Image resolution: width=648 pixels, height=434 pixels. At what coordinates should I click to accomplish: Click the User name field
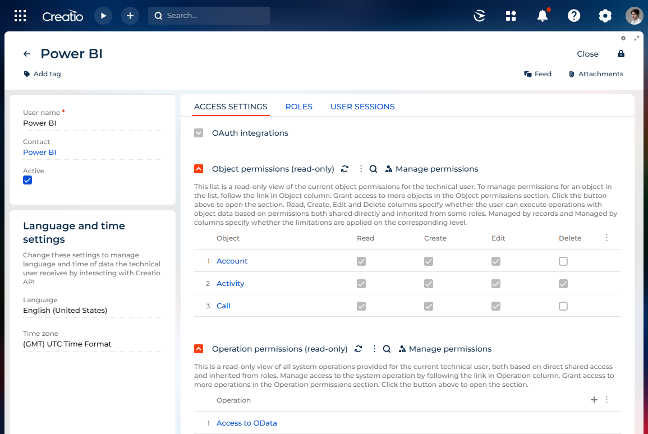pos(92,123)
